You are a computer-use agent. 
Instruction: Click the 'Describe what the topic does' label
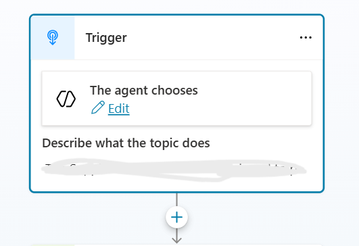126,143
